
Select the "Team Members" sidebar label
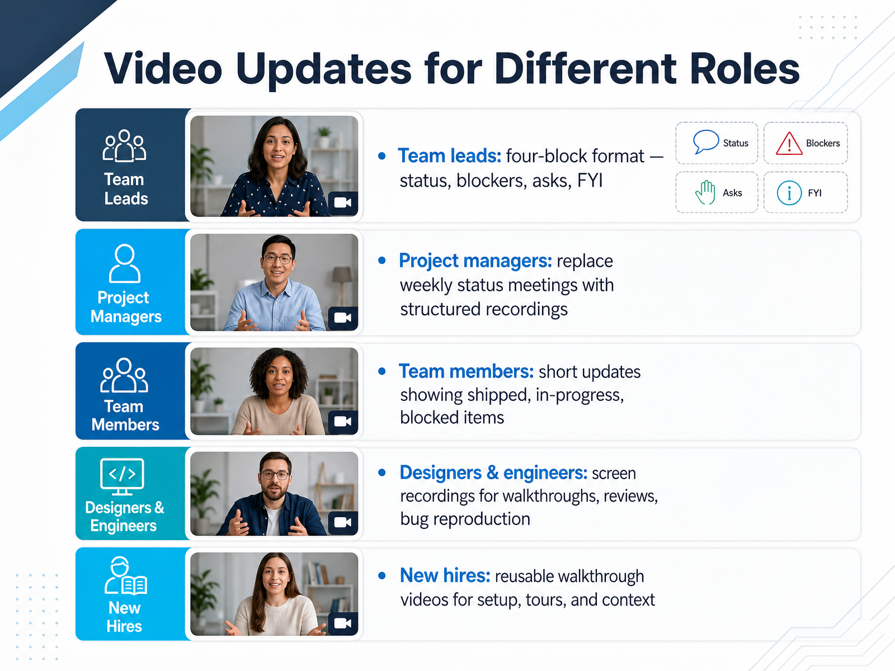[x=125, y=415]
